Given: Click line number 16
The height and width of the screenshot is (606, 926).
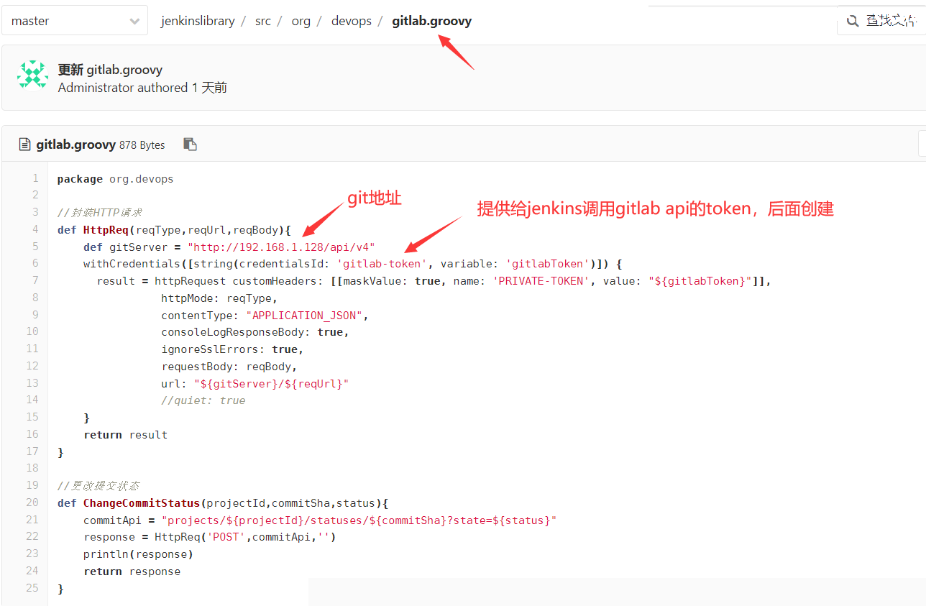Looking at the screenshot, I should pos(32,434).
